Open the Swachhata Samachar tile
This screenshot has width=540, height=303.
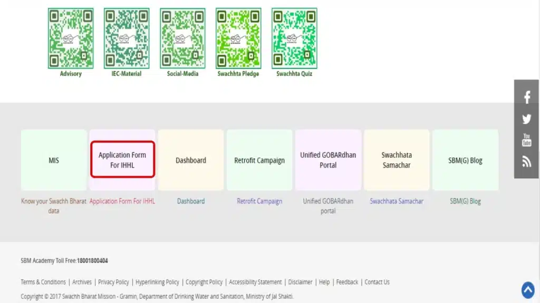click(x=397, y=160)
